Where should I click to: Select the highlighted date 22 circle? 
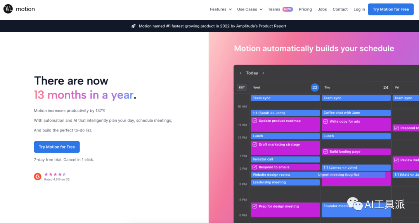coord(315,87)
